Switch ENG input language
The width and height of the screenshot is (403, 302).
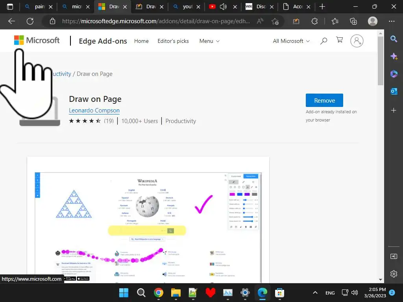coord(330,293)
